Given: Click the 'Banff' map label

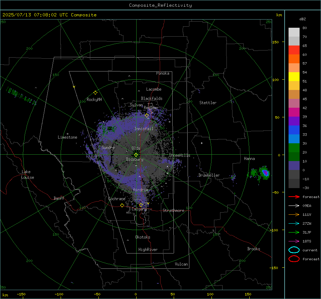Looking at the screenshot, I should [59, 198].
